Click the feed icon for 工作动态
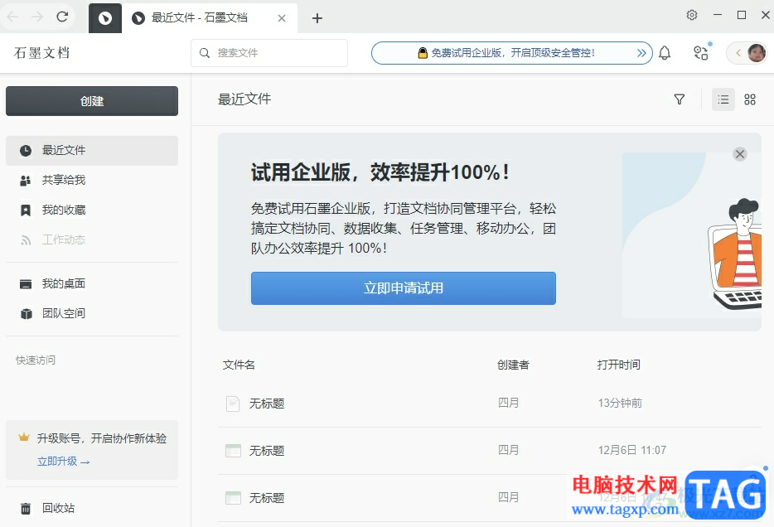This screenshot has height=527, width=774. 26,240
